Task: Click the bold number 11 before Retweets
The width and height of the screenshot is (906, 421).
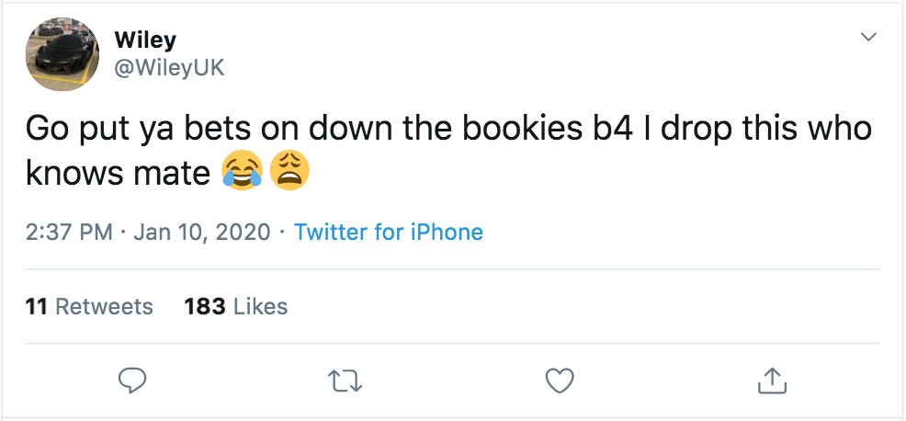Action: 36,306
